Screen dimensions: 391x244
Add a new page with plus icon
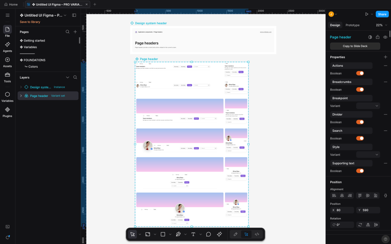(x=75, y=32)
